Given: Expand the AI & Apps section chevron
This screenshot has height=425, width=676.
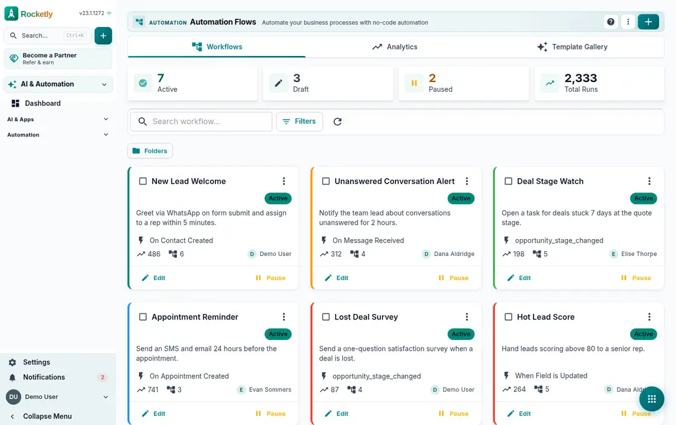Looking at the screenshot, I should tap(106, 120).
